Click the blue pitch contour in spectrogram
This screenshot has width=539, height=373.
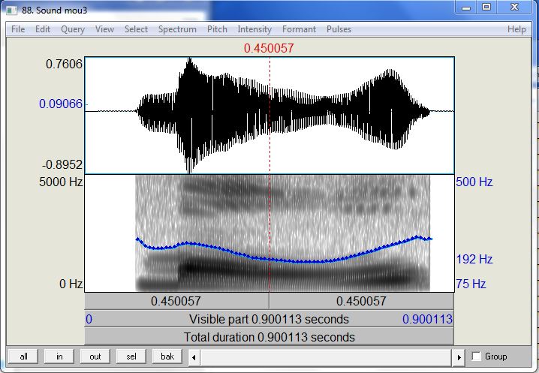(284, 249)
